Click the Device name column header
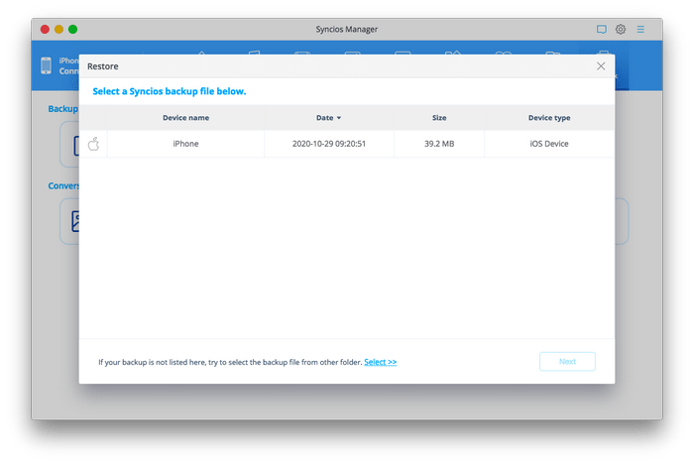This screenshot has width=694, height=465. [186, 118]
